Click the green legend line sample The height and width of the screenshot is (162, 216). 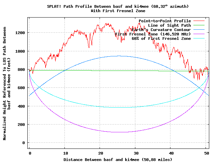click(x=199, y=25)
